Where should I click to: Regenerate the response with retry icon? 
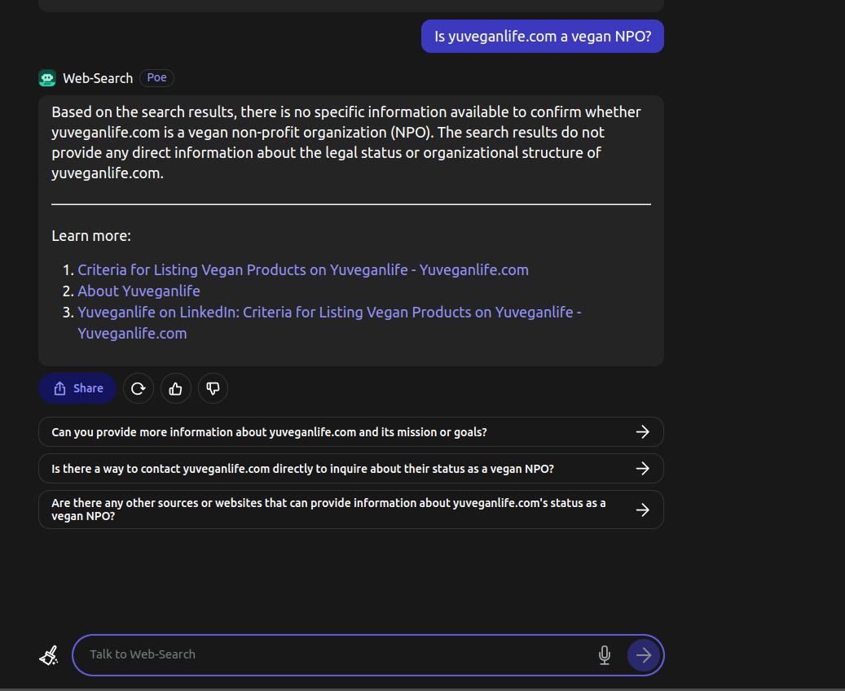139,388
